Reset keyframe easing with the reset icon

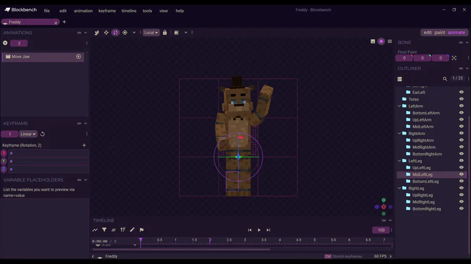pyautogui.click(x=42, y=134)
